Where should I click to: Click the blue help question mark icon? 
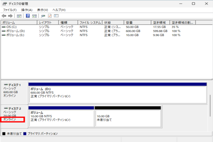click(x=28, y=16)
